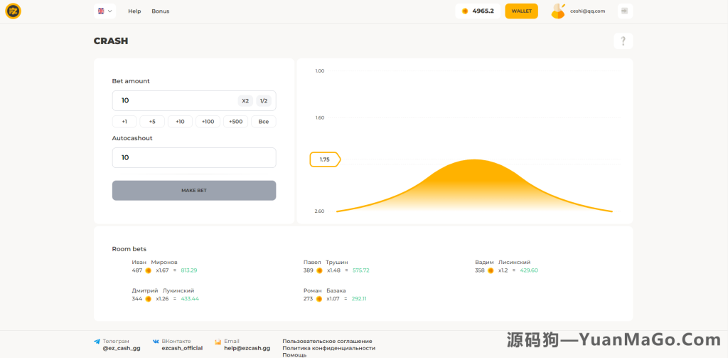Open the Help menu item

pyautogui.click(x=134, y=11)
